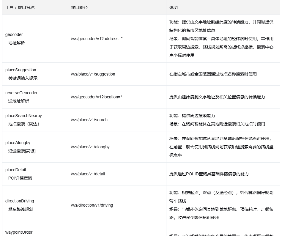Click the placeDetail tool name
Screen dimensions: 282x236
(16, 170)
